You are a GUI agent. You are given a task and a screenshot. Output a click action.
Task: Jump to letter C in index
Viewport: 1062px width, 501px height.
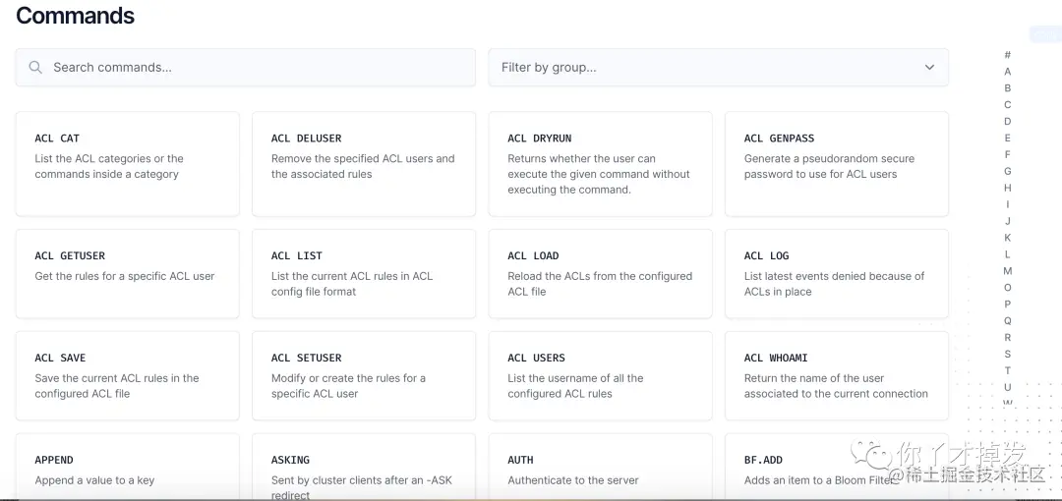pos(1008,104)
